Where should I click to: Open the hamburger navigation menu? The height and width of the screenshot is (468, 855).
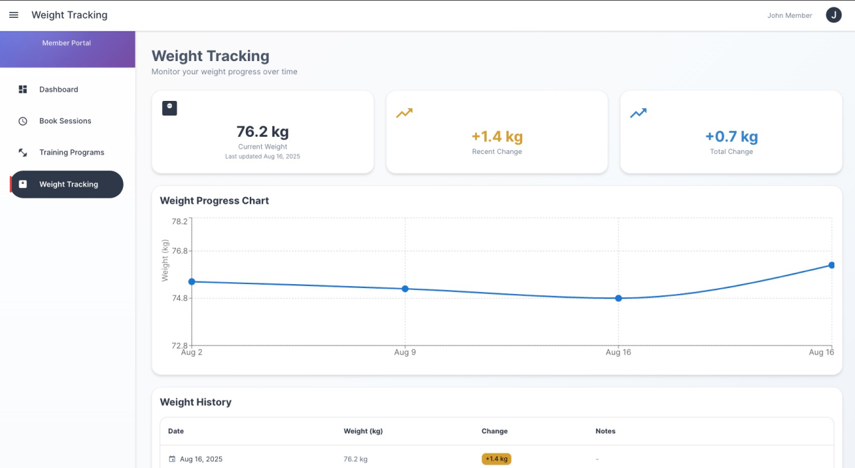pyautogui.click(x=13, y=15)
